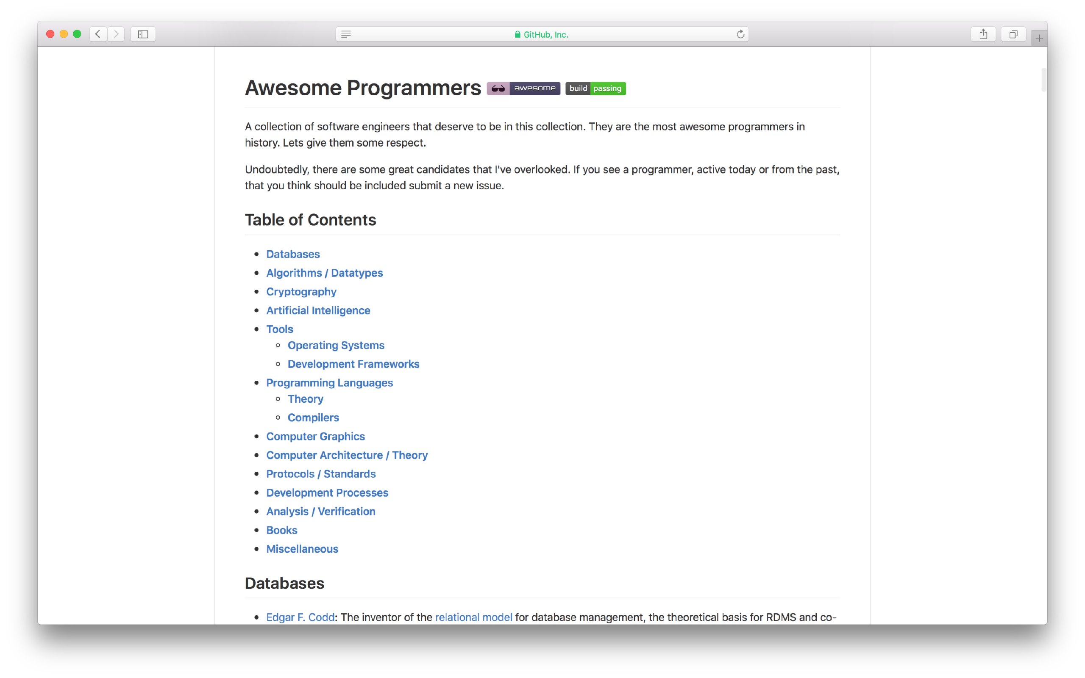Open the Theory sub-item link

(x=306, y=398)
